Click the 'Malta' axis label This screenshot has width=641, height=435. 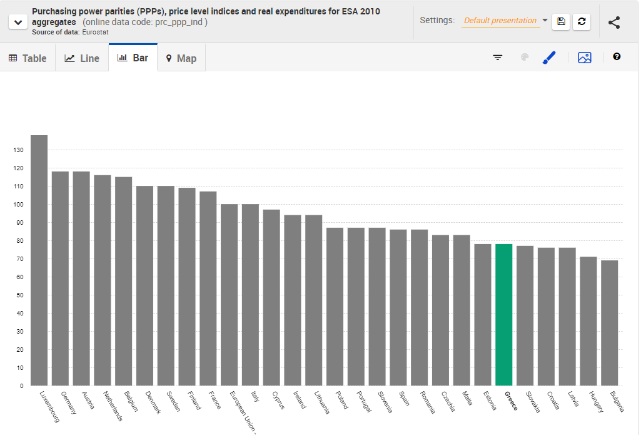467,399
